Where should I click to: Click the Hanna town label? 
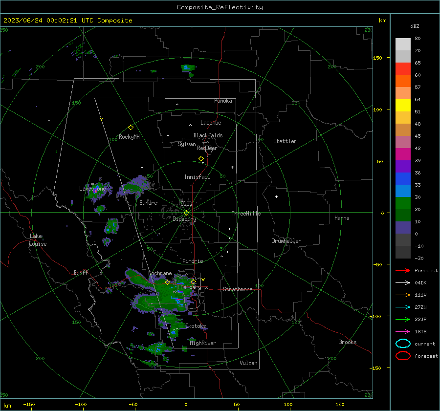coord(342,218)
